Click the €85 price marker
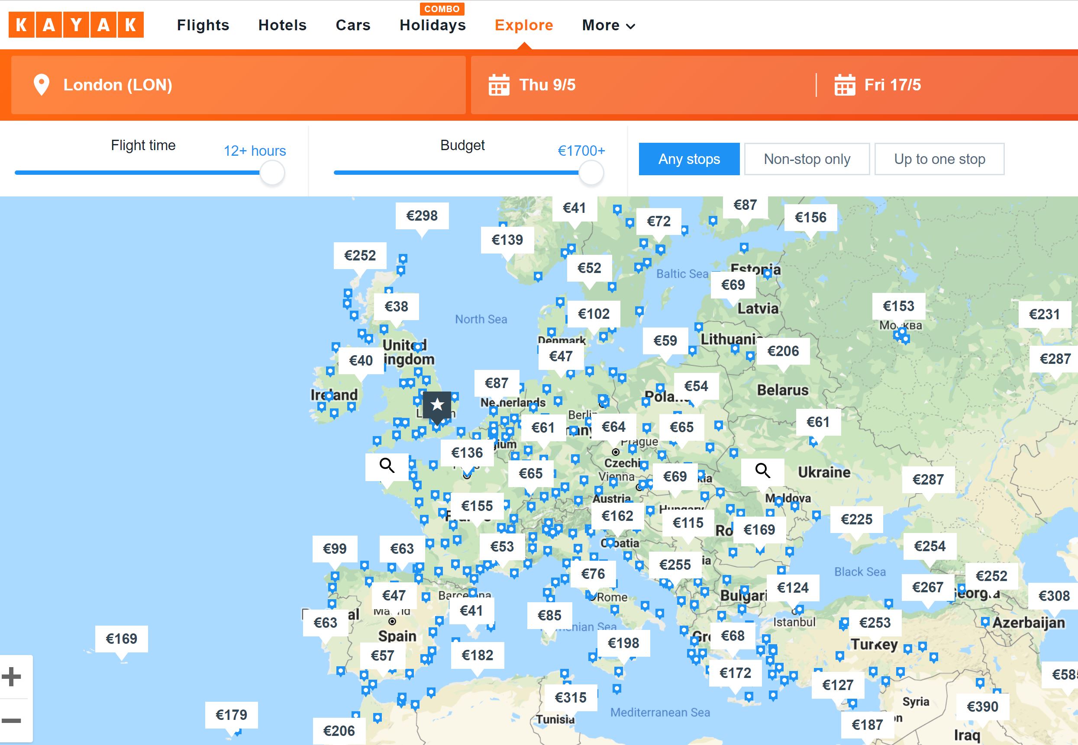The image size is (1078, 745). point(549,615)
